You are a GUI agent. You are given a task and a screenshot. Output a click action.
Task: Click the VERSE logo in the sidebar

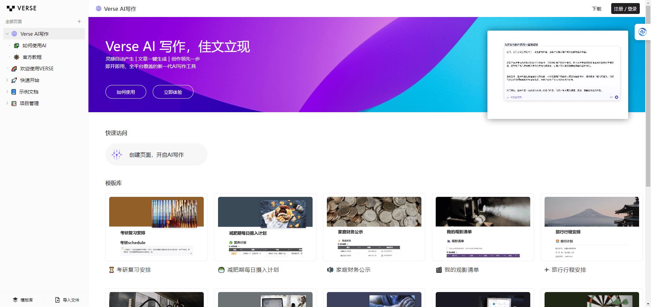[x=21, y=8]
